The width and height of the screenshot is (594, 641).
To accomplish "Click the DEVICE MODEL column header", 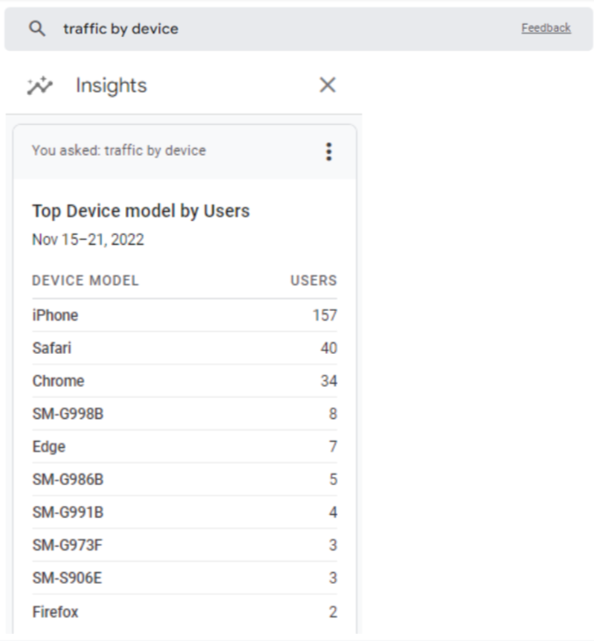I will point(85,281).
